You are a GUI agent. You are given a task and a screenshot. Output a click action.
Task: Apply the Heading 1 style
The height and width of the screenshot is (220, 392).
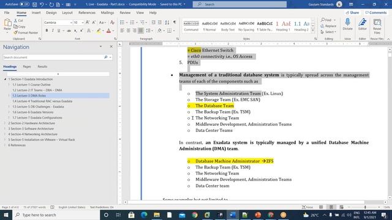pos(283,26)
